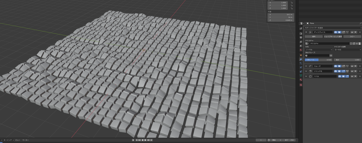Open the View Layer properties tab

point(301,42)
